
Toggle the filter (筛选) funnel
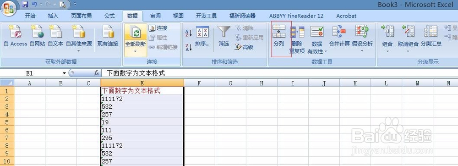click(224, 36)
